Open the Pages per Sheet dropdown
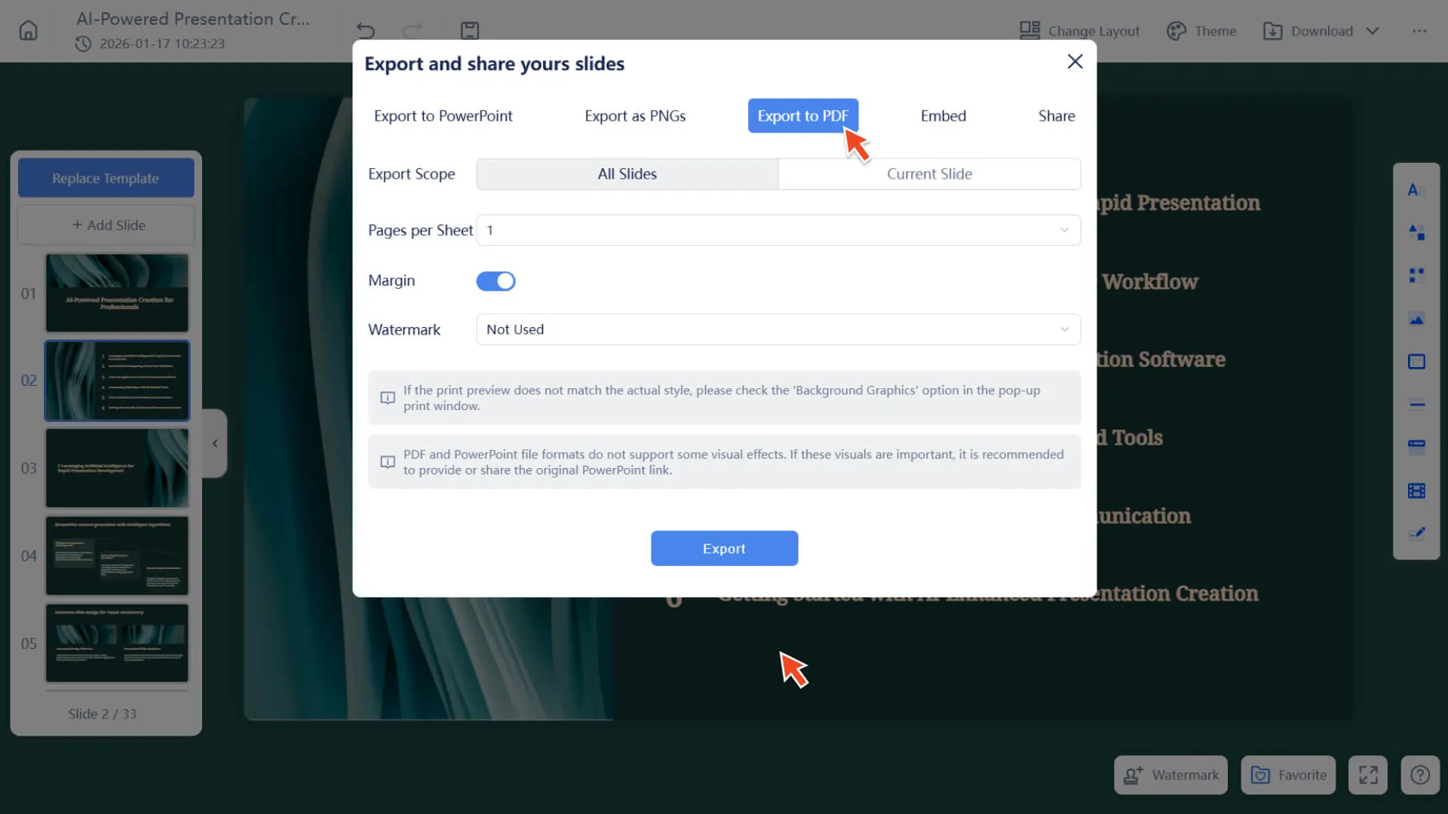 [778, 230]
